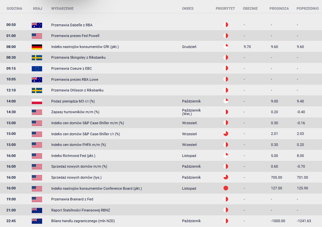The image size is (322, 227).
Task: Click the priority icon for Podaż pieniądza M3
Action: click(226, 101)
